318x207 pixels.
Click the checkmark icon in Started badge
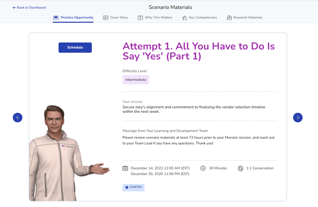pyautogui.click(x=127, y=188)
